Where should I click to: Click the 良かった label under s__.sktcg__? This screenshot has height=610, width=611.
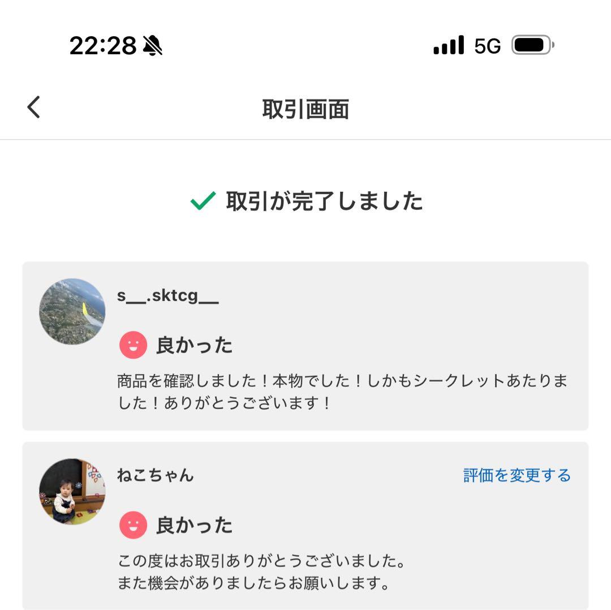pos(194,345)
